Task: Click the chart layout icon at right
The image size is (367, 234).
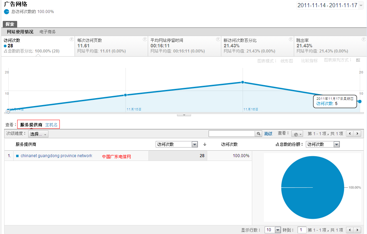Action: [358, 60]
